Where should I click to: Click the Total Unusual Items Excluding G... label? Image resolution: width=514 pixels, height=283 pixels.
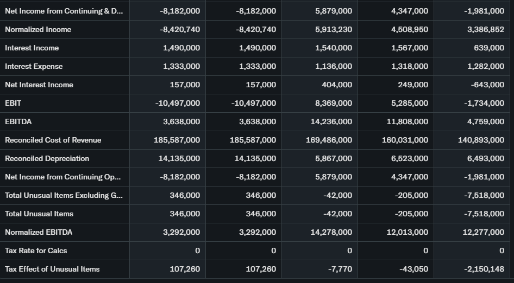click(64, 195)
